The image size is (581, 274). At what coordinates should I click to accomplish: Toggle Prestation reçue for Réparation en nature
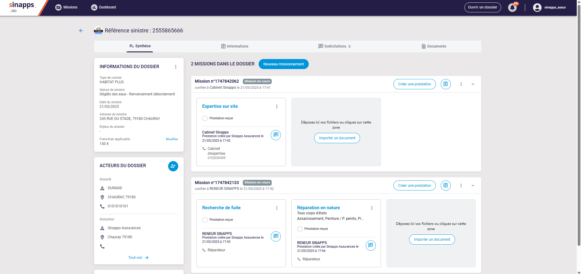click(x=300, y=229)
